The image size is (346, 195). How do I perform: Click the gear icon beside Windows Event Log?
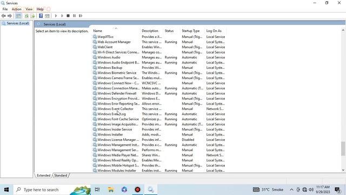[x=95, y=114]
